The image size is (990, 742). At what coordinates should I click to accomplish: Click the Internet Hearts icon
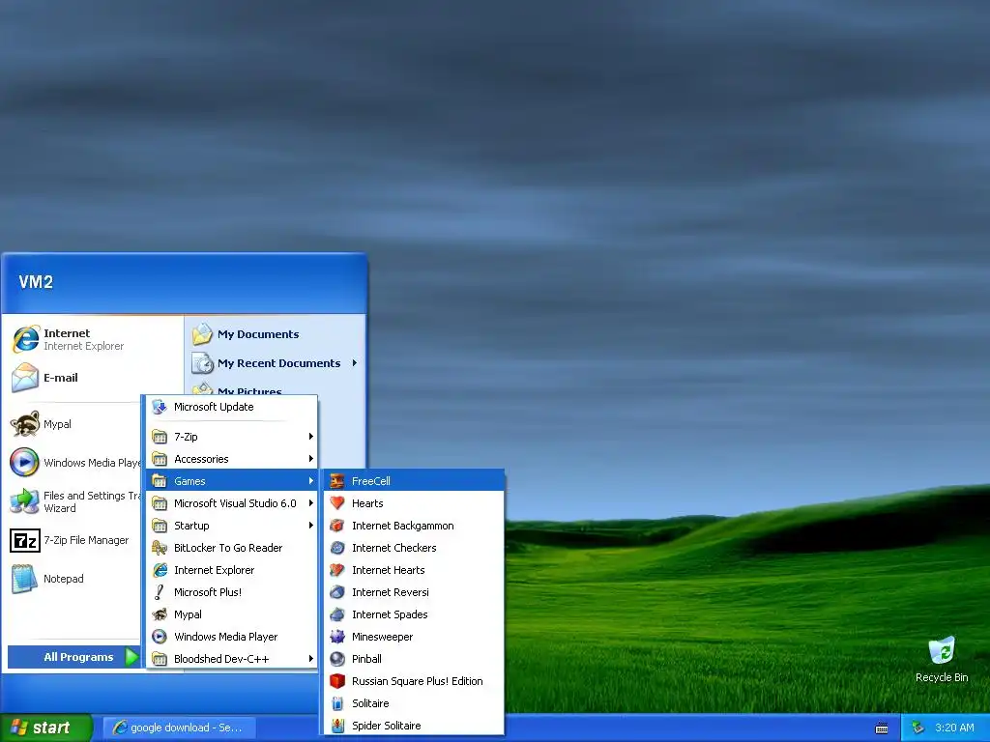pos(337,570)
